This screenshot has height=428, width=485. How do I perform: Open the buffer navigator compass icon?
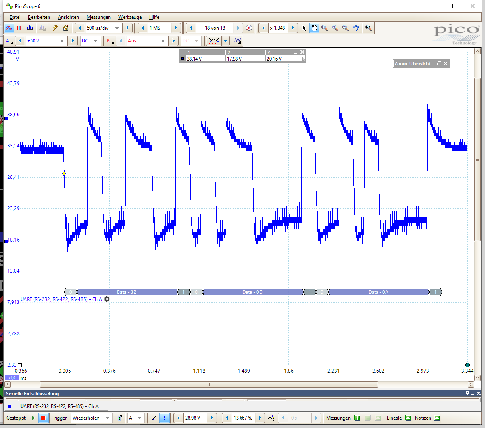click(x=249, y=28)
